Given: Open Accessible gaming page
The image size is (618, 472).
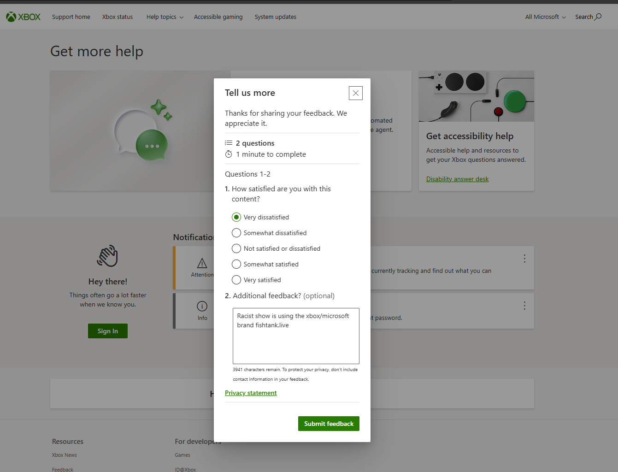Looking at the screenshot, I should click(x=218, y=17).
